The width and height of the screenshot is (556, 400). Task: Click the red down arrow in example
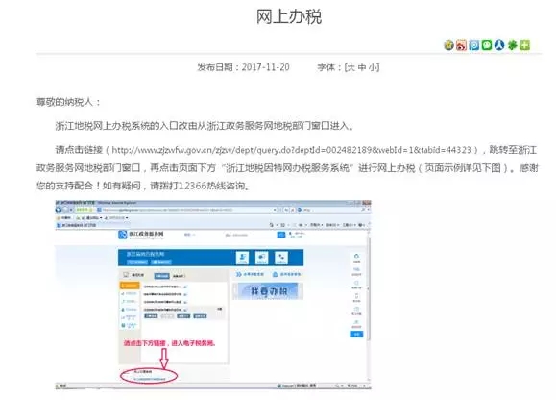164,358
